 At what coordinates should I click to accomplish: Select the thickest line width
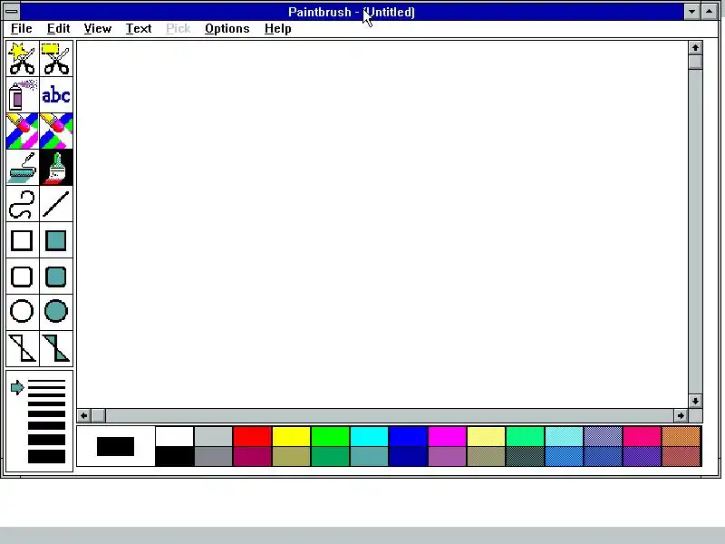46,457
